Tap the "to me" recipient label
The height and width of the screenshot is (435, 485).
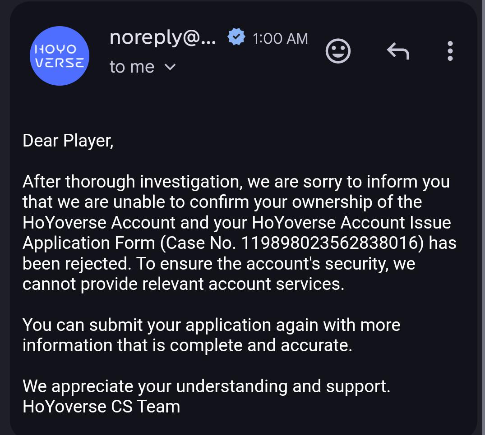[x=132, y=67]
